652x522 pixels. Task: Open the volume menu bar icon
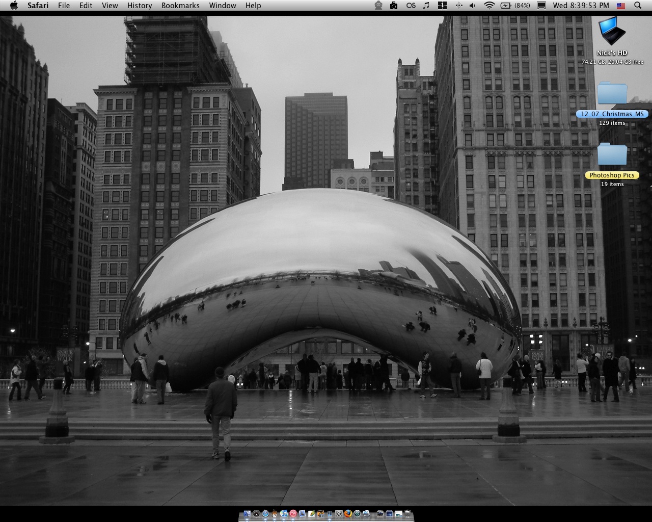[x=473, y=5]
